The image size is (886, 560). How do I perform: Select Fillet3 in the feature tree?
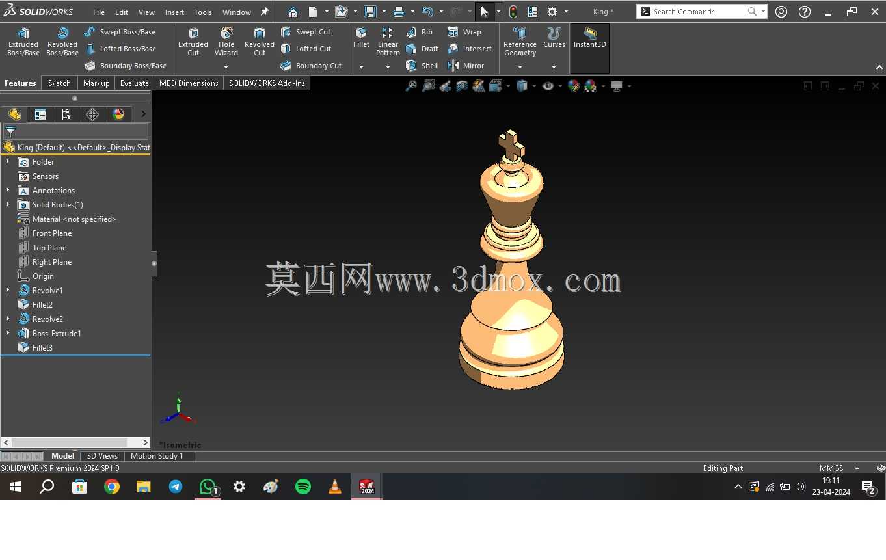click(42, 348)
